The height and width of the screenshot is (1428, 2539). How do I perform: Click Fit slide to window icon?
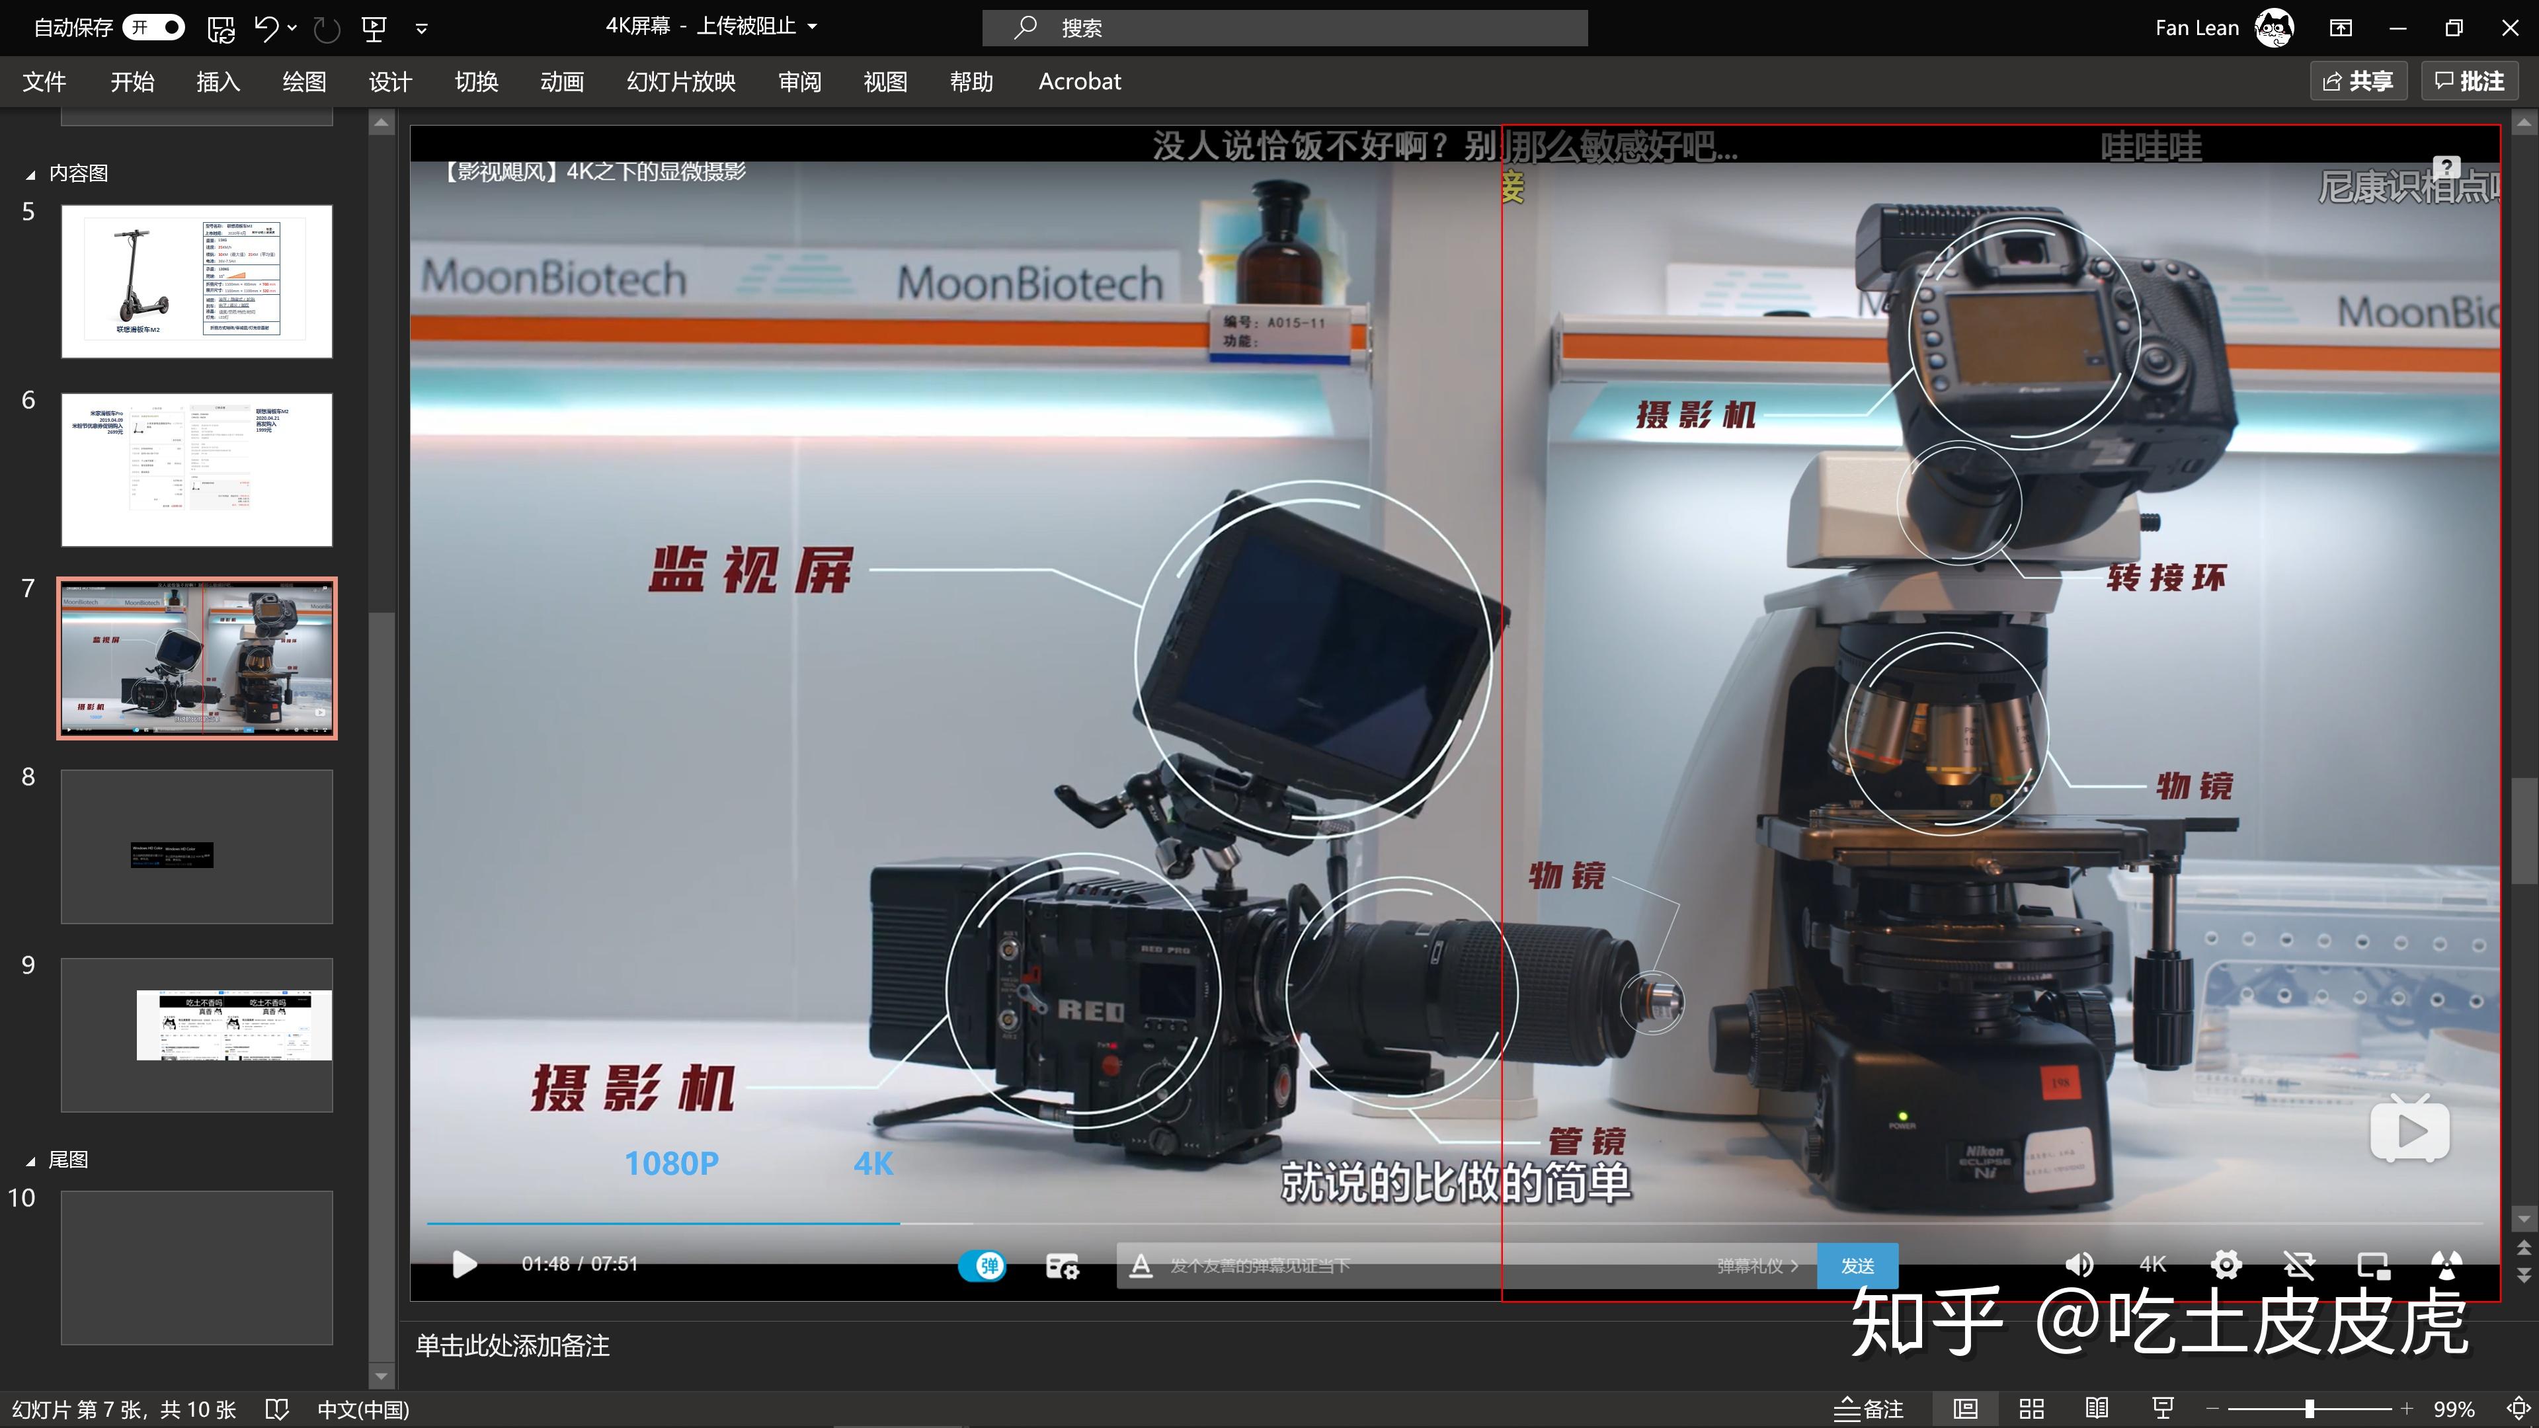(x=2517, y=1410)
